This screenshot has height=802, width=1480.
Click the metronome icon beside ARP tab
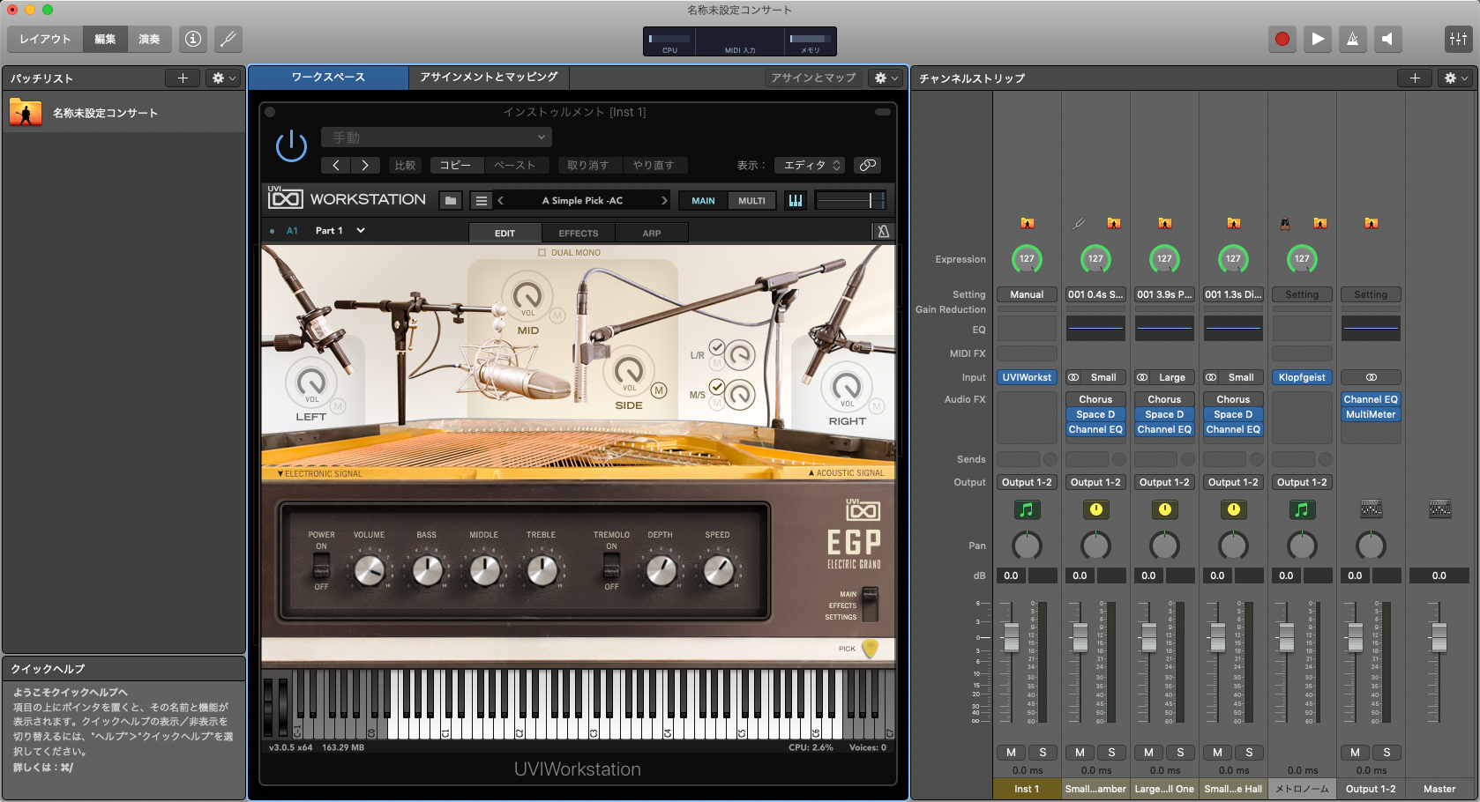883,232
